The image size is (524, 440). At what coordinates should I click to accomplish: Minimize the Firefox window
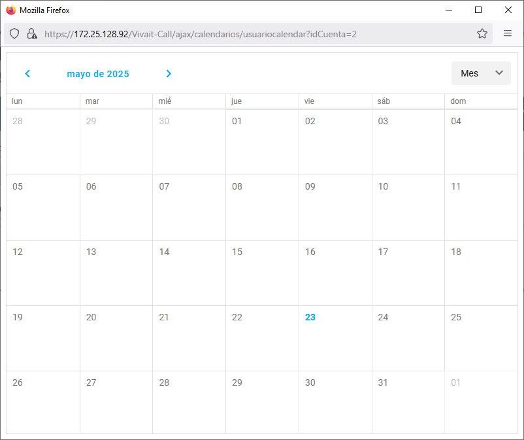click(x=449, y=10)
